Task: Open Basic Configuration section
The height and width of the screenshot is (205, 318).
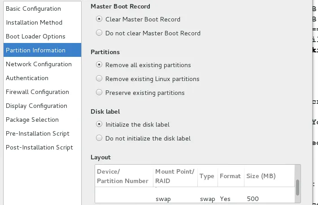Action: (x=33, y=9)
